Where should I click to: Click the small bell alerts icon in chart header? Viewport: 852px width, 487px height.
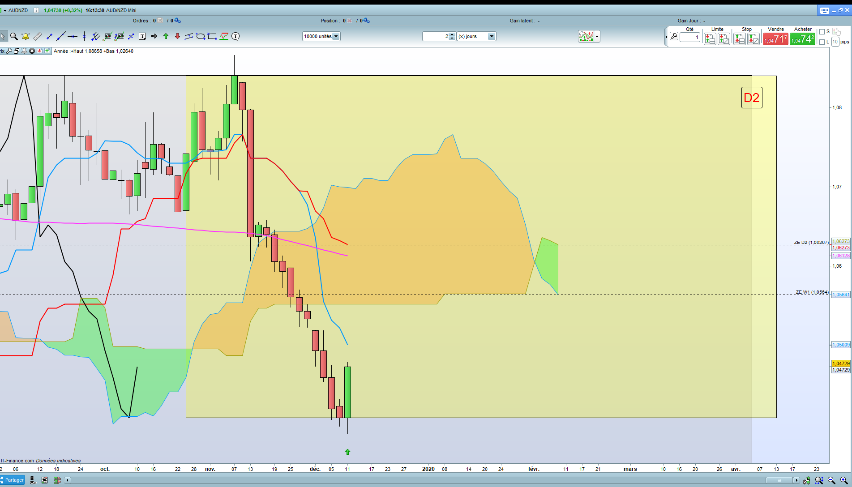tap(24, 51)
